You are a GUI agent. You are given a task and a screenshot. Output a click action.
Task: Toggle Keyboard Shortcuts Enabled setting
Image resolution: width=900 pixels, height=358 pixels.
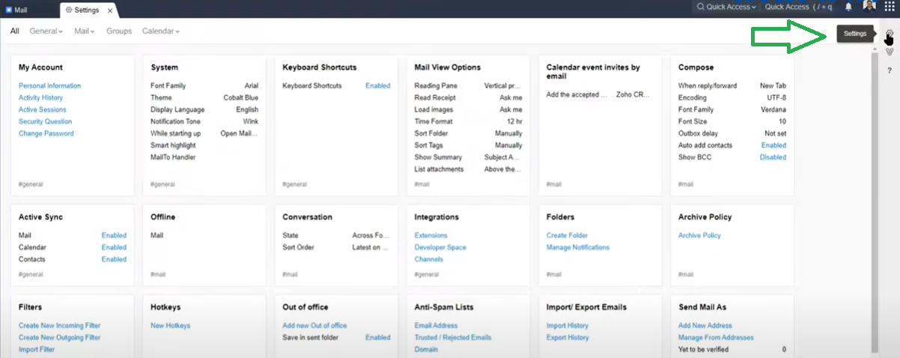pos(377,86)
